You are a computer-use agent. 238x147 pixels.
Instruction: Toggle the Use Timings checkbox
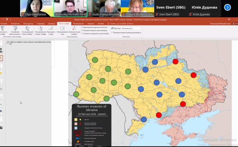(82, 30)
